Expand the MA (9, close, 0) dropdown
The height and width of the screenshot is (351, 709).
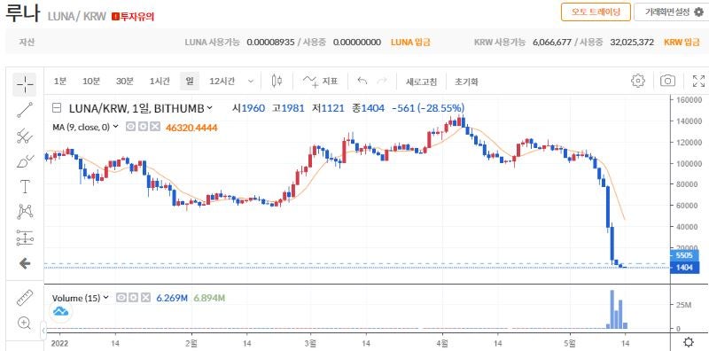coord(116,127)
